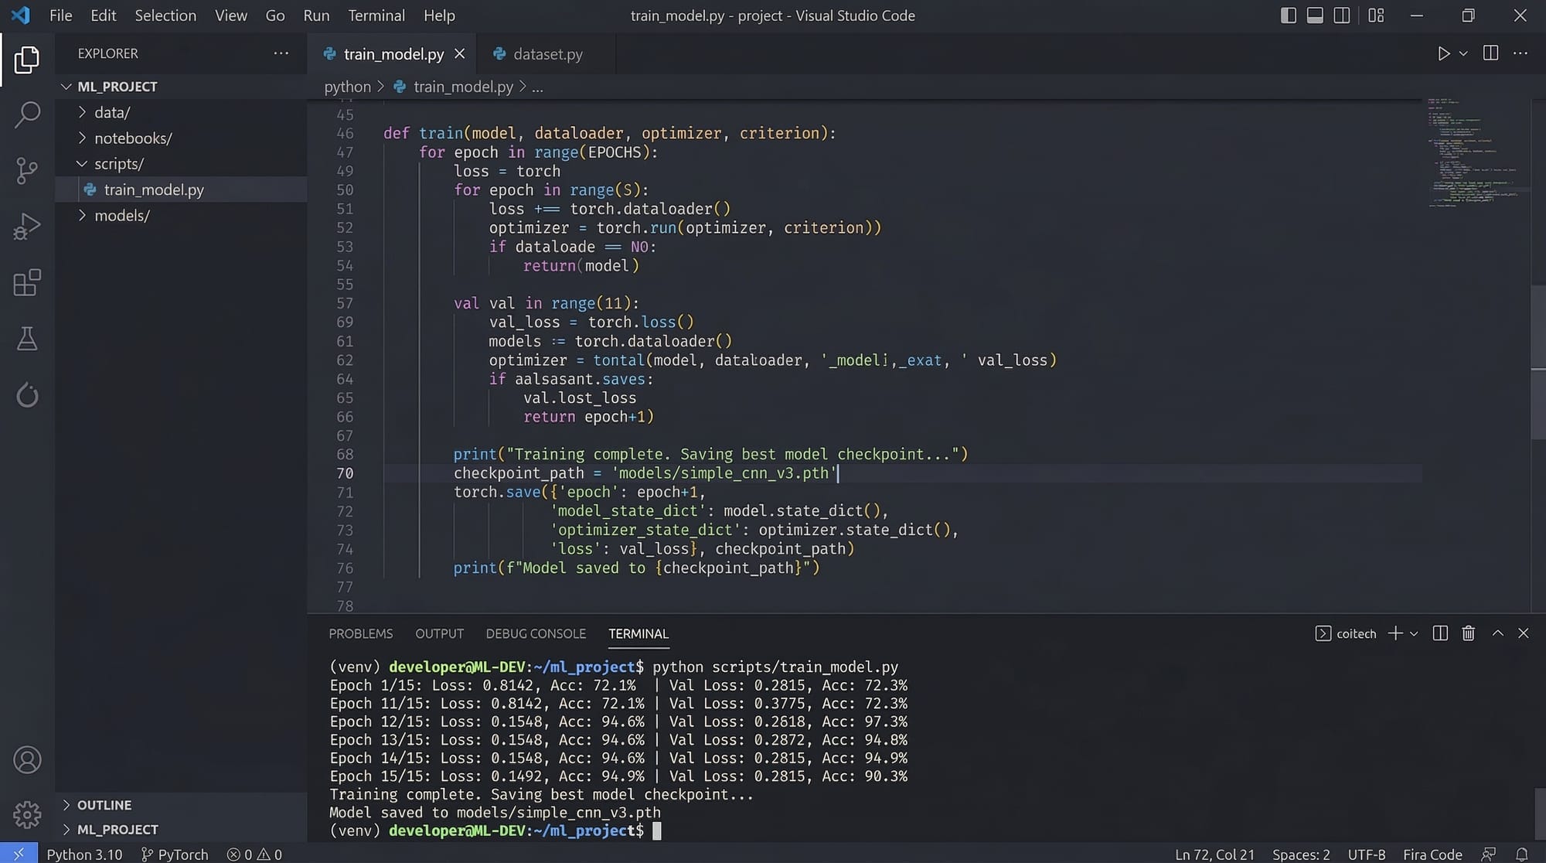Open the Extensions view
Viewport: 1546px width, 863px height.
coord(27,283)
